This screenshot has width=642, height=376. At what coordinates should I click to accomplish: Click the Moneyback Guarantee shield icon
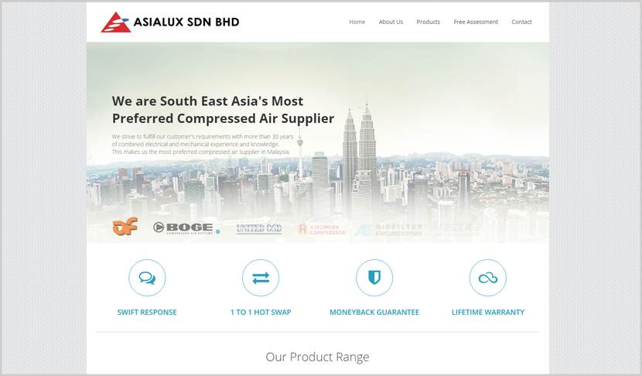coord(374,278)
